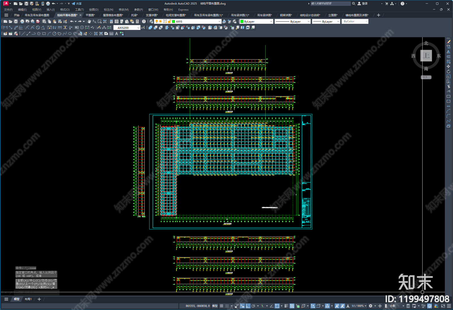Viewport: 453px width, 310px height.
Task: Select the Line draw tool
Action: coord(23,33)
